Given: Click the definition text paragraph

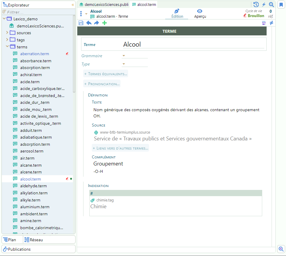Looking at the screenshot, I should coord(176,113).
